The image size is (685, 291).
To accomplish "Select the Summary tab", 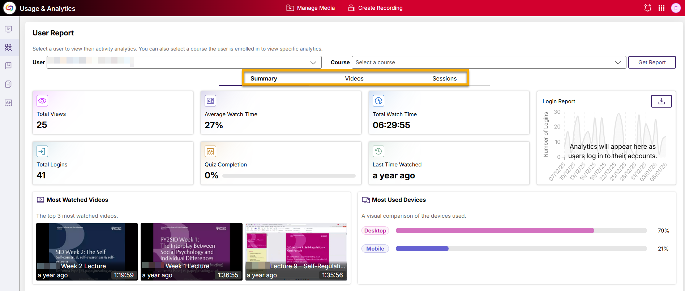I will [x=264, y=79].
